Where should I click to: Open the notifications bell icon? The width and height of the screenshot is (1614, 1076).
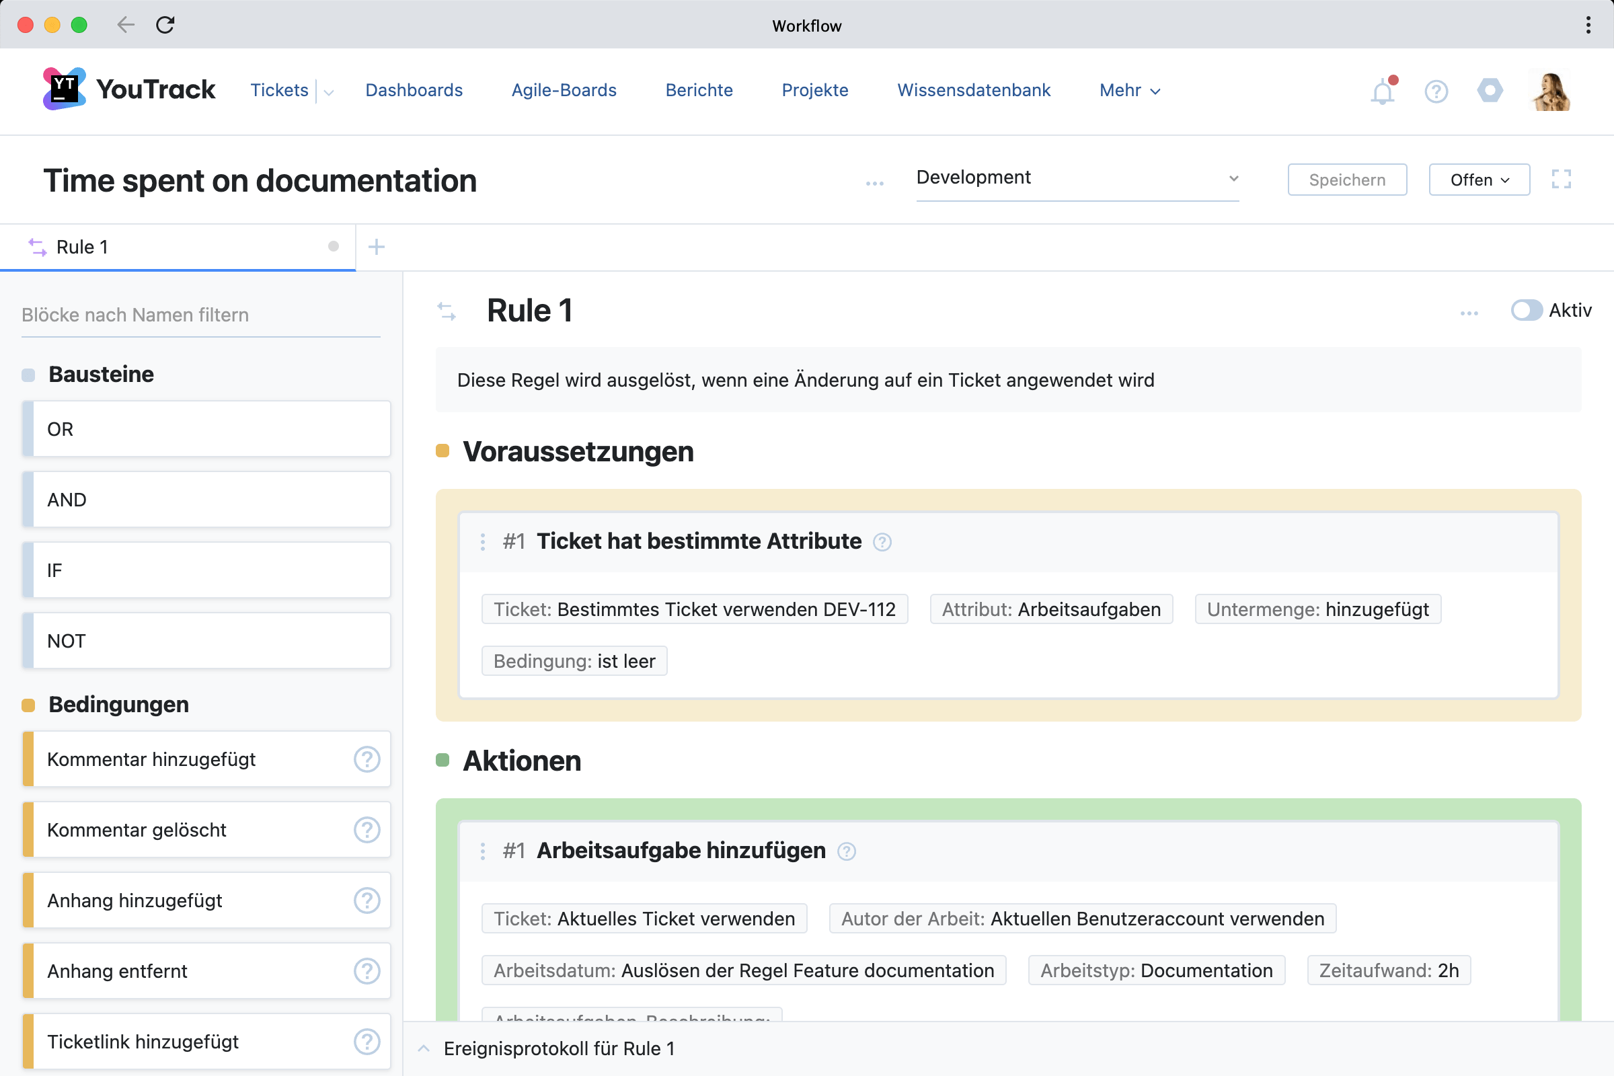pyautogui.click(x=1382, y=91)
